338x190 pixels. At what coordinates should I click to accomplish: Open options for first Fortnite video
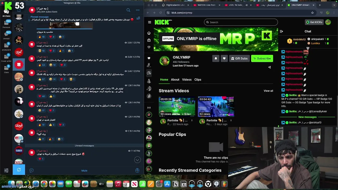pyautogui.click(x=192, y=120)
